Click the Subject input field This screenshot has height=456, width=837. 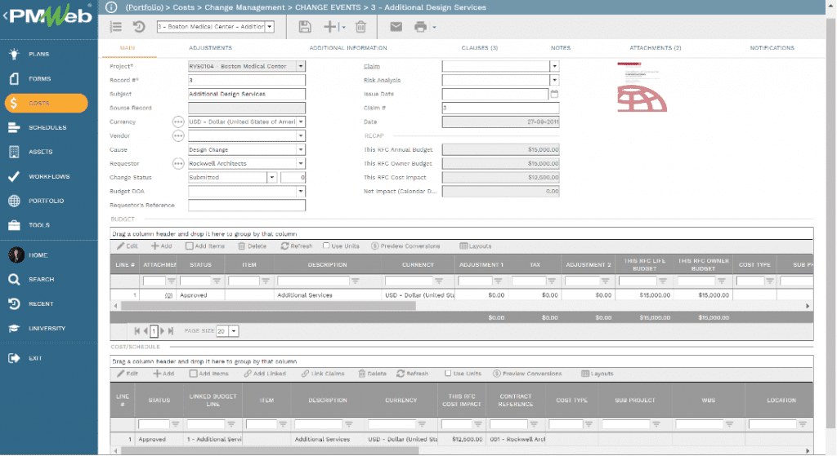click(247, 95)
